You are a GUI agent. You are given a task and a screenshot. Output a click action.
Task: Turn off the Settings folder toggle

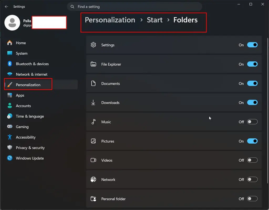[252, 45]
